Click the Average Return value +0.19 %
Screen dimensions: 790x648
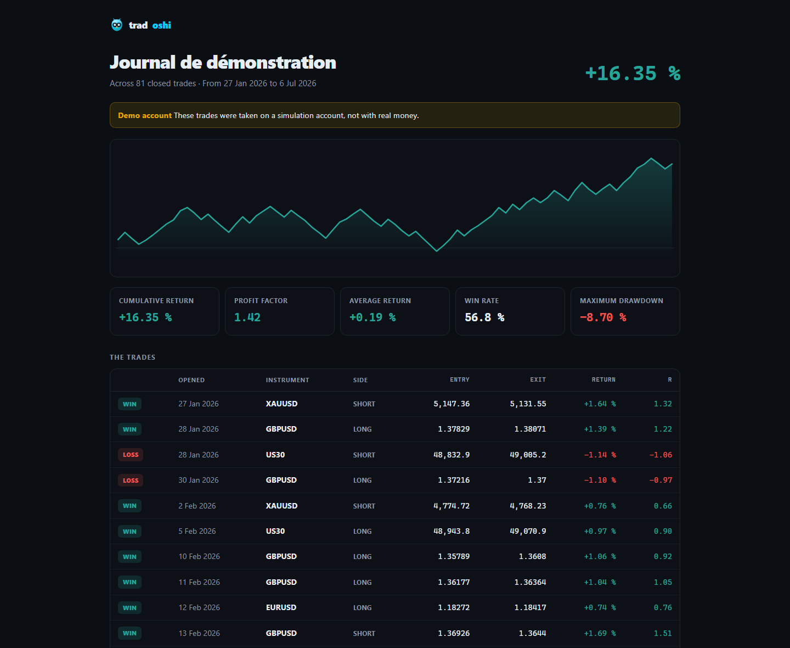point(373,317)
